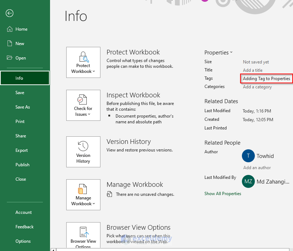This screenshot has width=293, height=251.
Task: Click the Add a category field
Action: (x=257, y=87)
